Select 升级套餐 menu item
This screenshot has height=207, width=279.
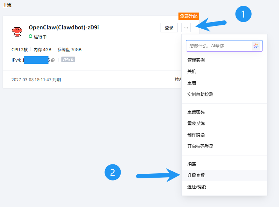196,175
